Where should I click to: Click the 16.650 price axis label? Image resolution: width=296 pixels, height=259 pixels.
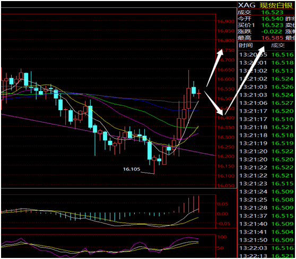tap(226, 70)
